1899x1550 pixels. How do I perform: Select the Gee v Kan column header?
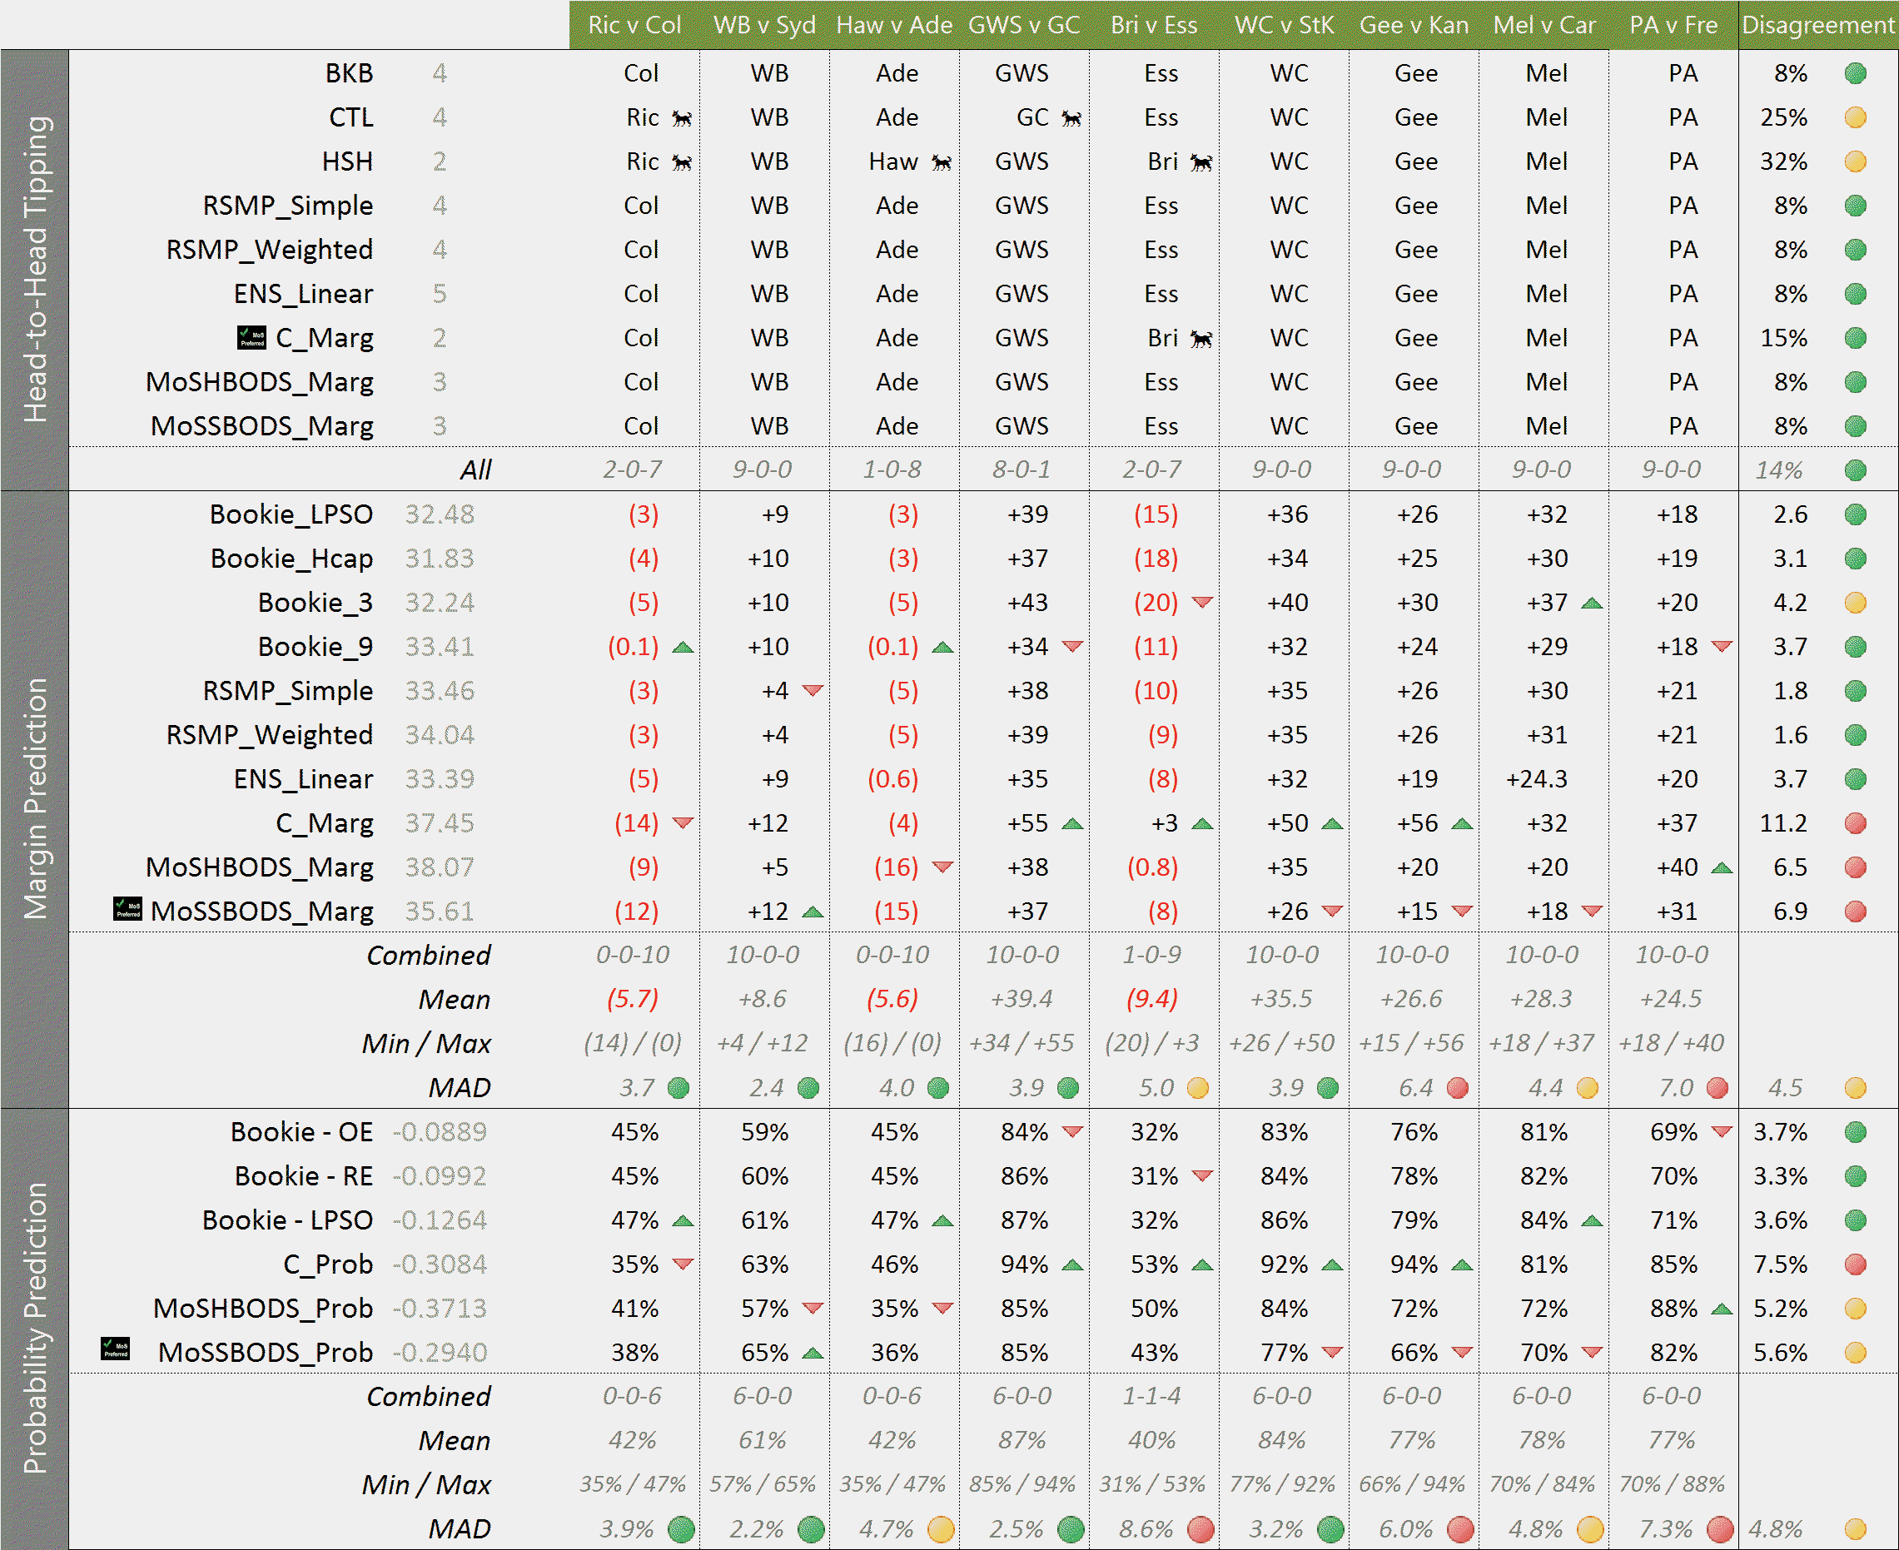click(1414, 25)
